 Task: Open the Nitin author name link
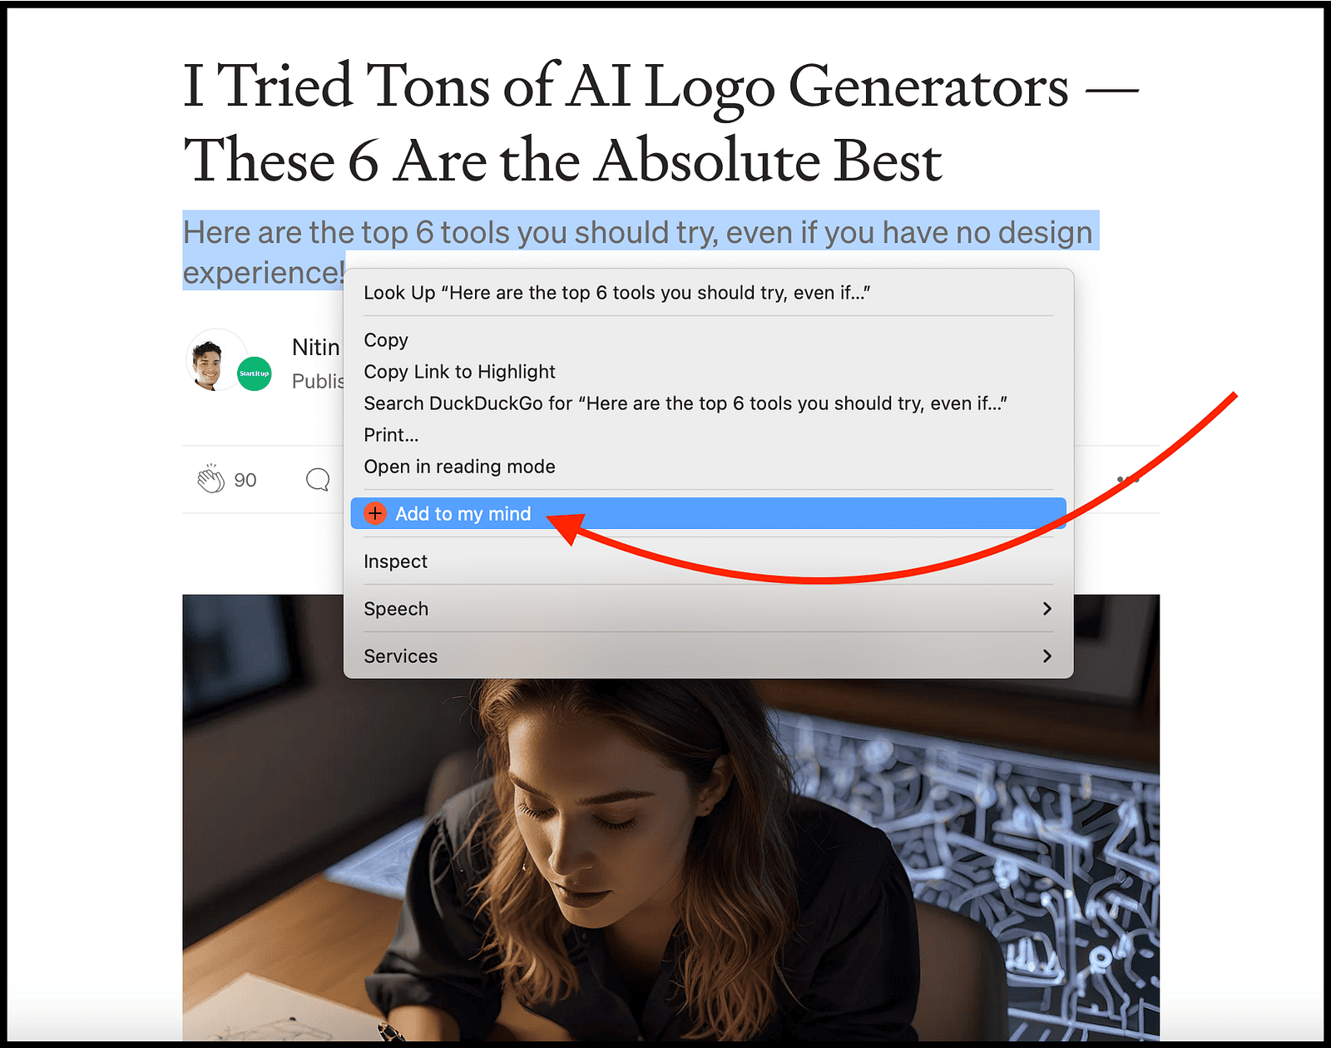tap(316, 347)
